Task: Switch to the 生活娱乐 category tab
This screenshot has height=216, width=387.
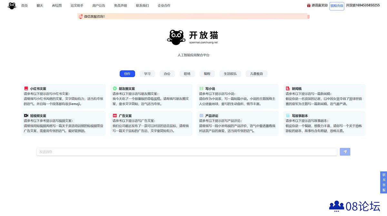Action: coord(230,74)
